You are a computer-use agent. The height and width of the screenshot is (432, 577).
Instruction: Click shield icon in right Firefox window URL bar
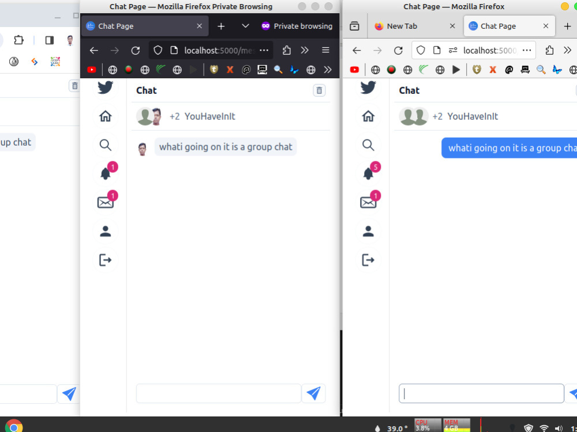421,50
